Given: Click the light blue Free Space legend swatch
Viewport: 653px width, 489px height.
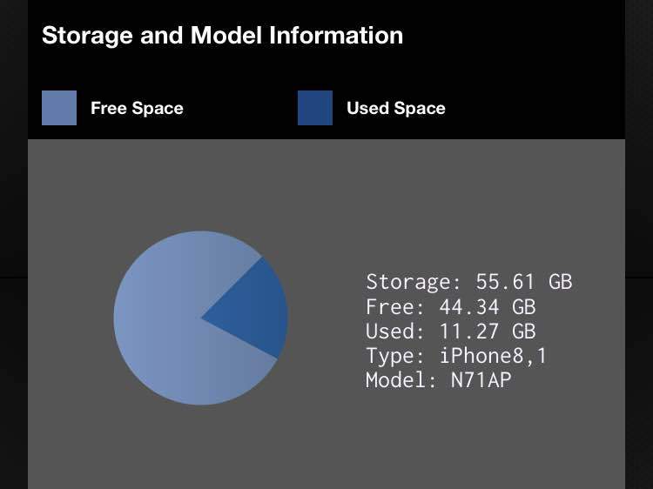Looking at the screenshot, I should (x=59, y=108).
